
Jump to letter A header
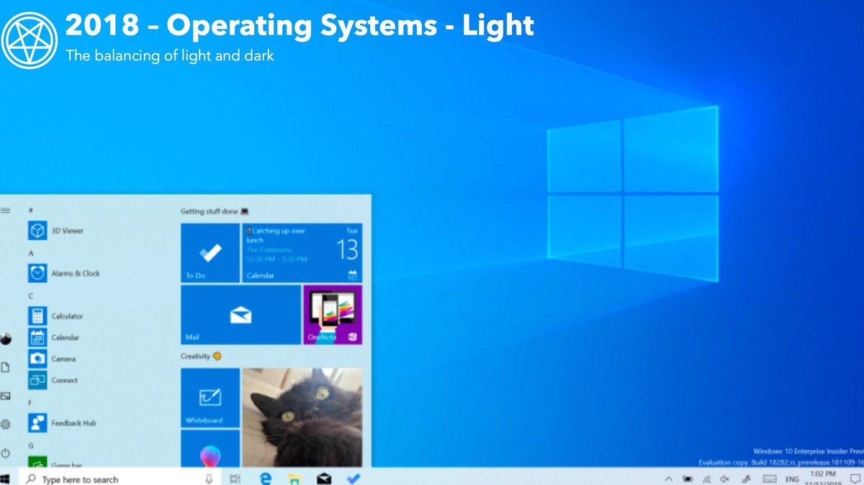[x=31, y=253]
